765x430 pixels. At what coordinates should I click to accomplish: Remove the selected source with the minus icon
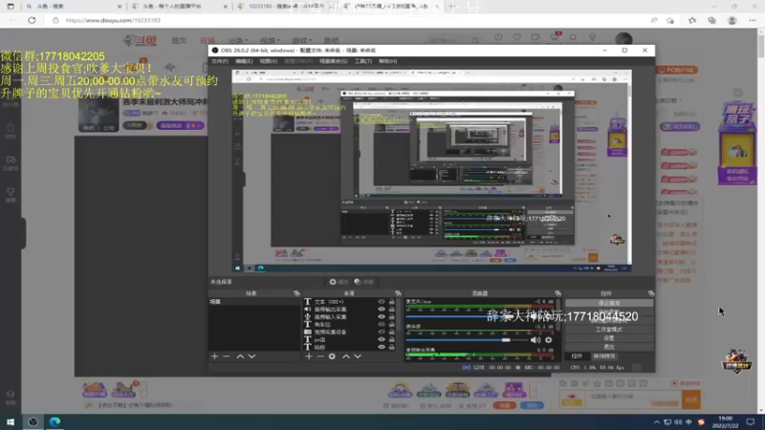320,356
